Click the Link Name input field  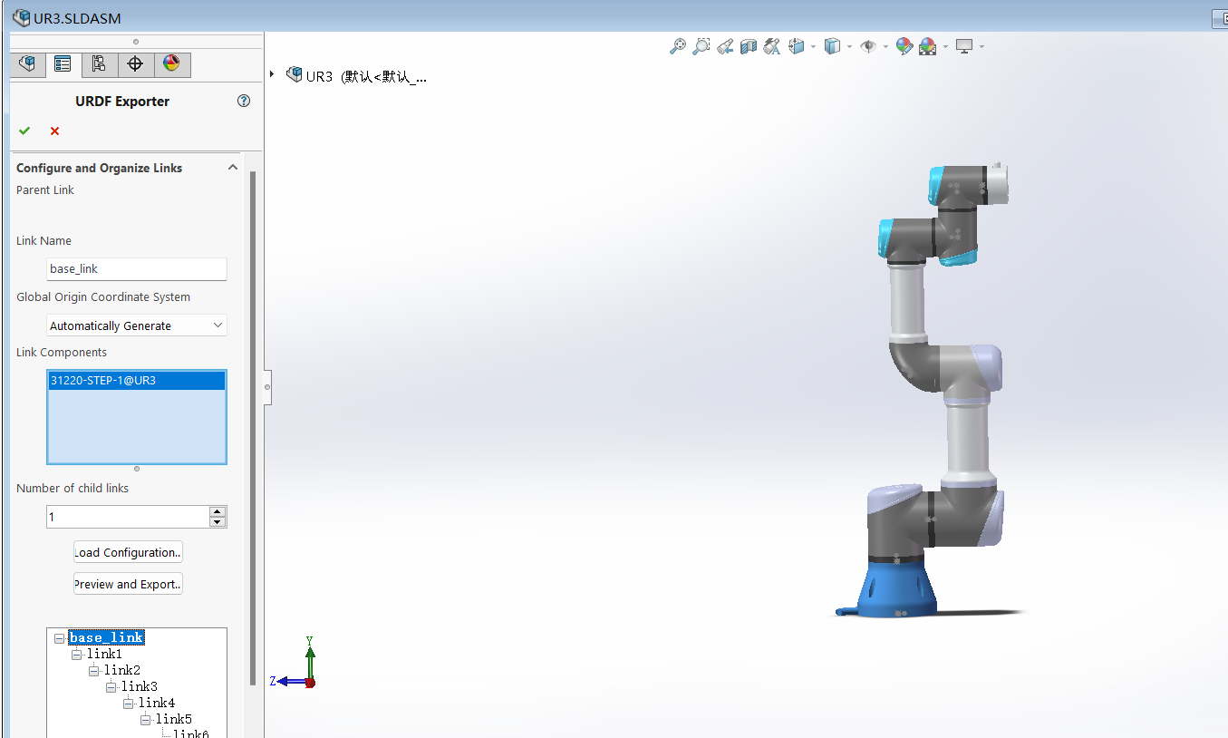pos(137,269)
